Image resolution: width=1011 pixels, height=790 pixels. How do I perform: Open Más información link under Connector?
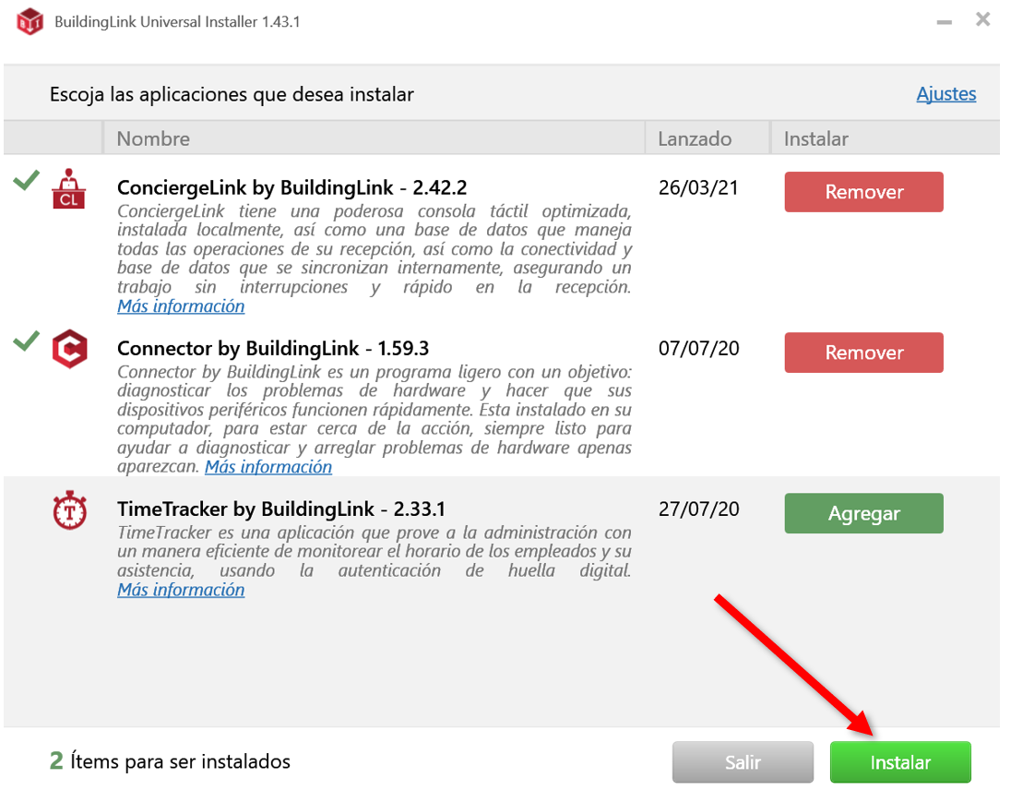point(268,467)
